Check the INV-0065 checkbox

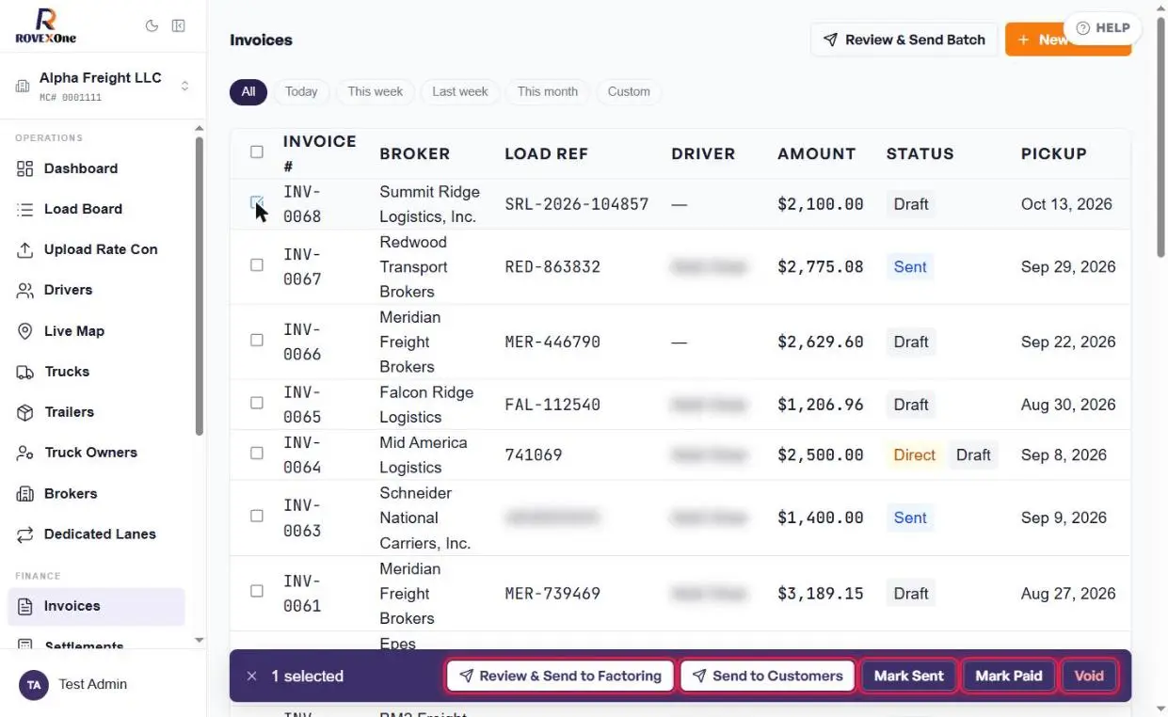(257, 403)
